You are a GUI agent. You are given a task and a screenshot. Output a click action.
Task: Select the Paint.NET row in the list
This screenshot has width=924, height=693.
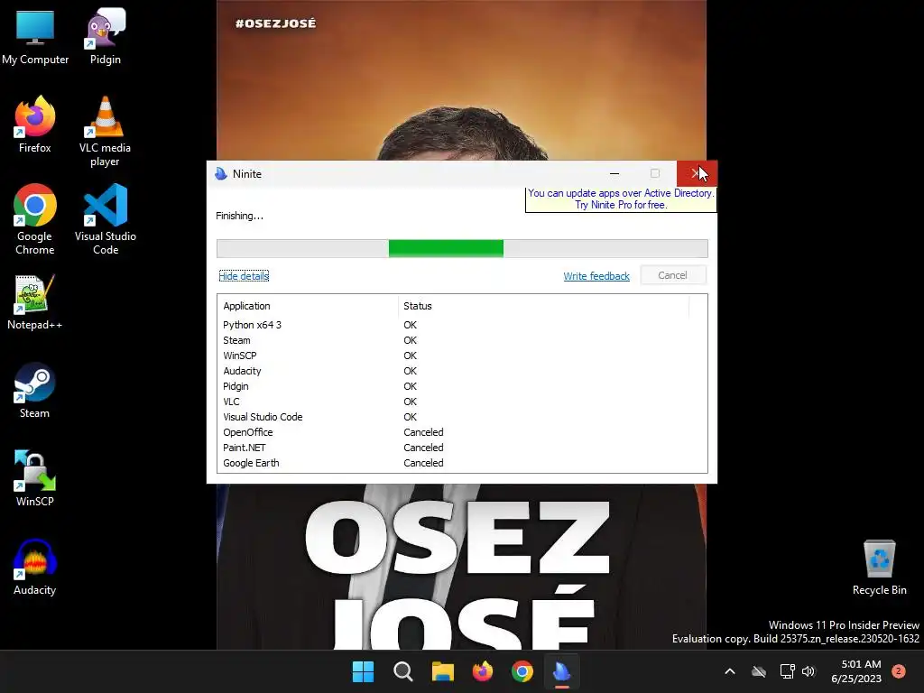(x=462, y=448)
